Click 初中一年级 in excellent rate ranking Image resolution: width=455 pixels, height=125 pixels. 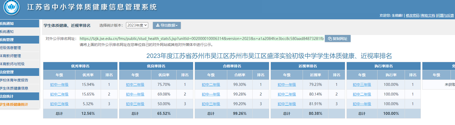coord(59,85)
